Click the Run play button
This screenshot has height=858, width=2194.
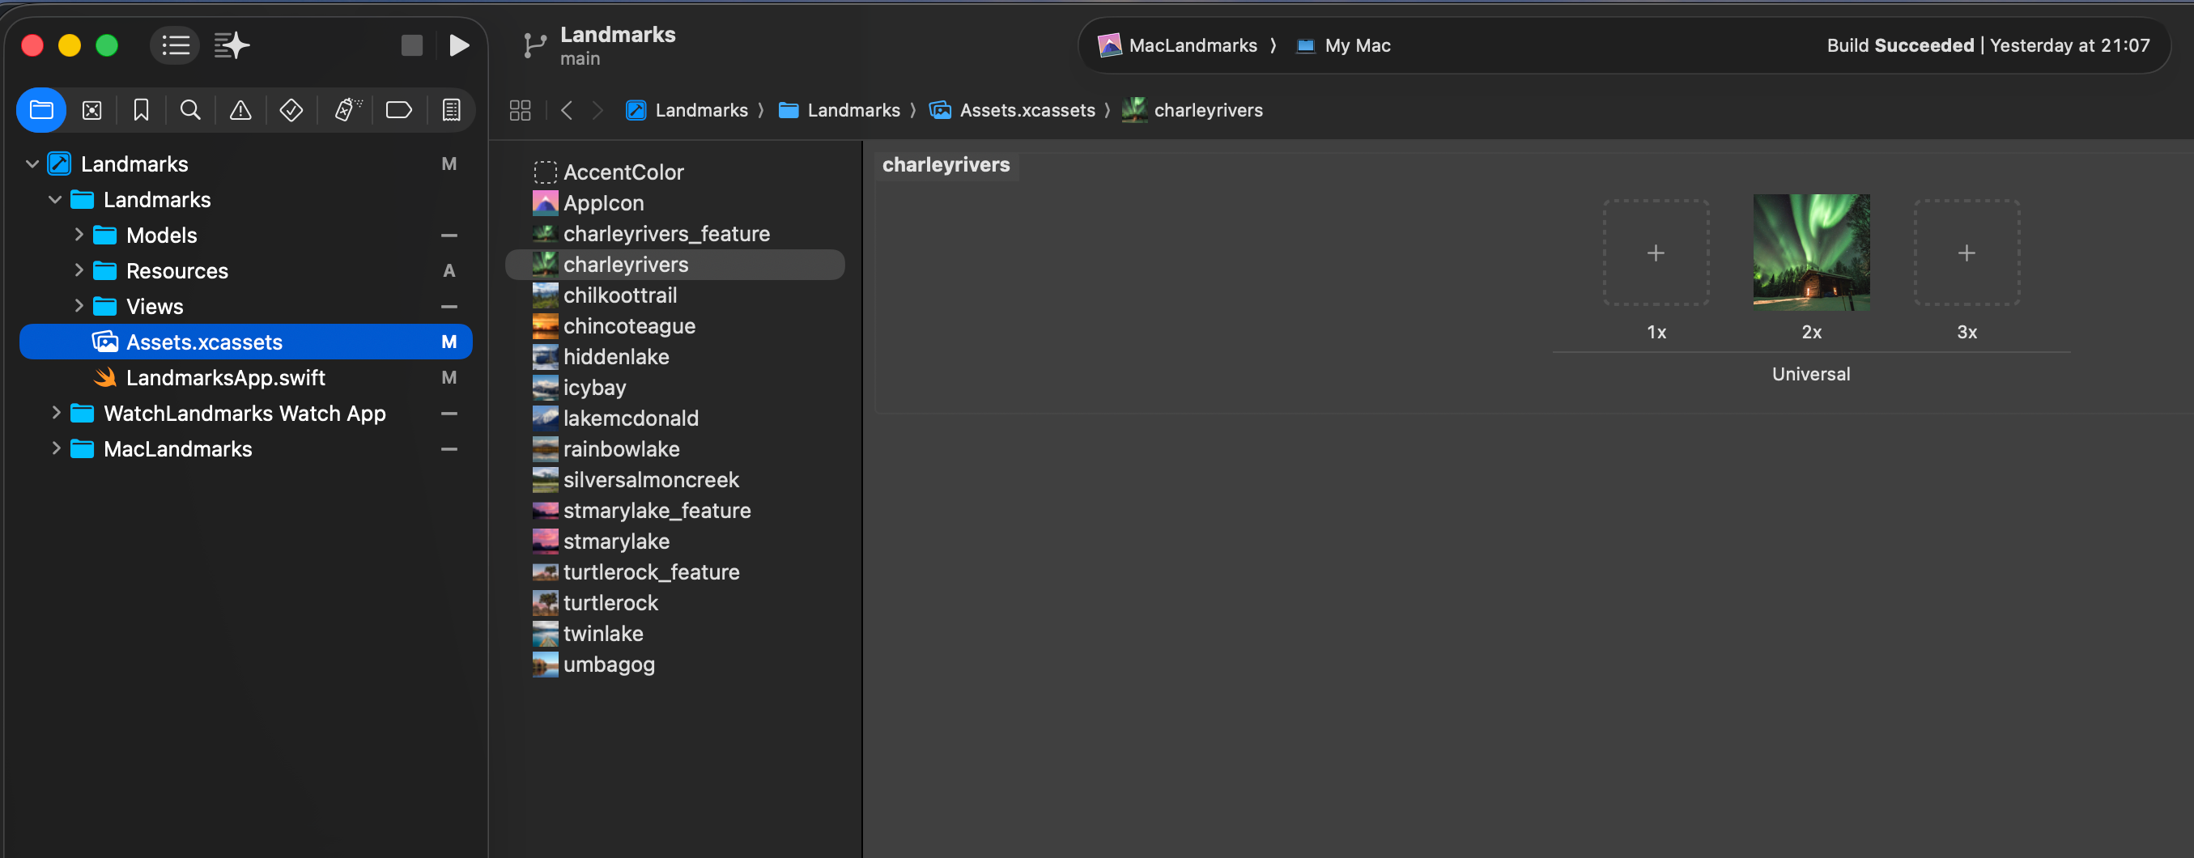(x=458, y=45)
